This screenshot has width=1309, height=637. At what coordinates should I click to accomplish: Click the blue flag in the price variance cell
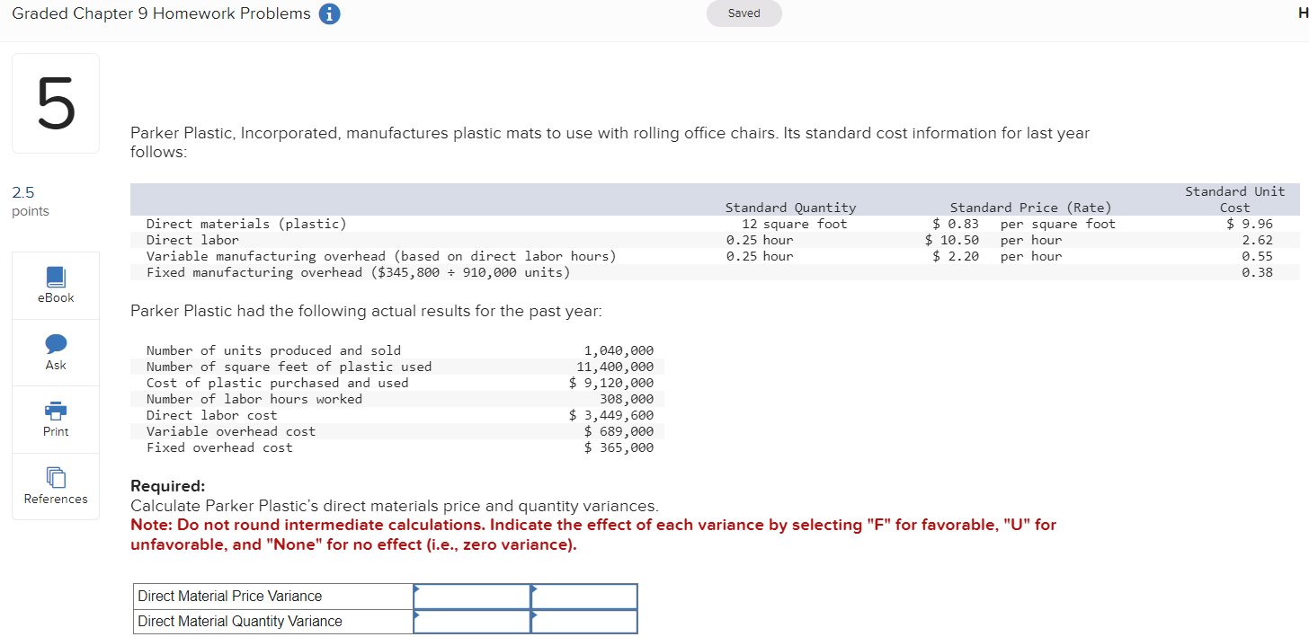coord(416,590)
